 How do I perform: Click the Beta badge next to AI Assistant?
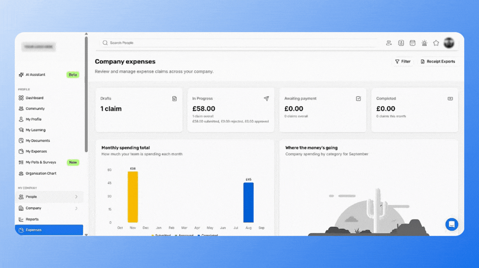point(73,75)
